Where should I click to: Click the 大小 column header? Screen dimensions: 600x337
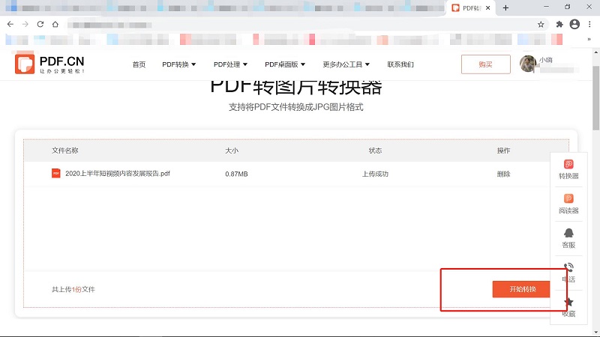(232, 151)
